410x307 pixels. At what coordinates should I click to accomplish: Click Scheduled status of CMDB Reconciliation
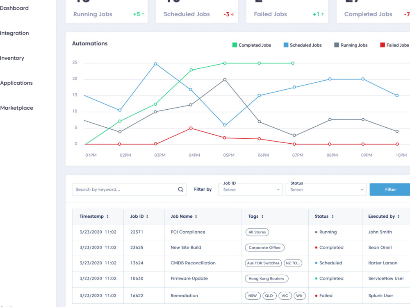pos(328,263)
